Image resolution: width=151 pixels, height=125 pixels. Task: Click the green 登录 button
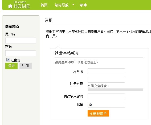(x=11, y=66)
